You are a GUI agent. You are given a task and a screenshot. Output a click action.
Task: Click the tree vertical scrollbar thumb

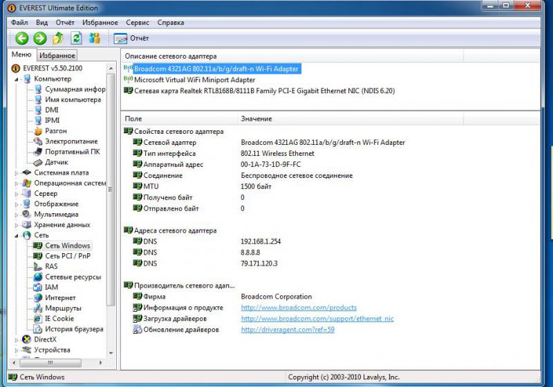point(111,189)
